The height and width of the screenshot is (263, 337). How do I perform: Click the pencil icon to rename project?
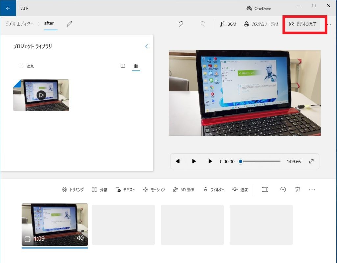click(x=69, y=24)
